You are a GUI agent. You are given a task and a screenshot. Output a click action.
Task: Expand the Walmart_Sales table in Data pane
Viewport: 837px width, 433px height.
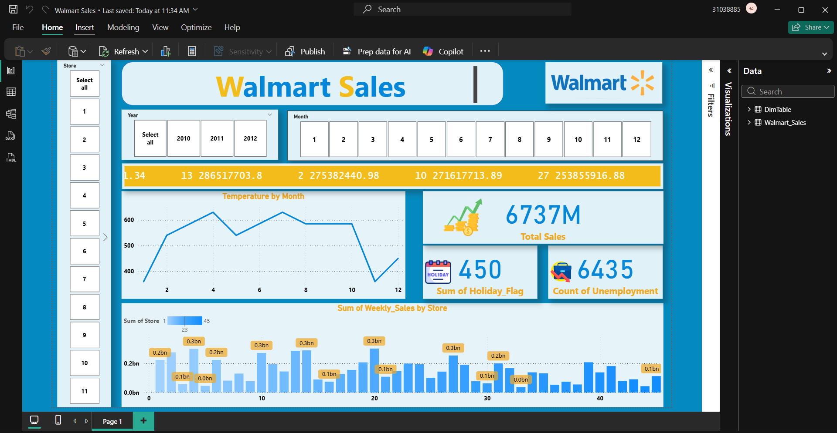pyautogui.click(x=749, y=122)
